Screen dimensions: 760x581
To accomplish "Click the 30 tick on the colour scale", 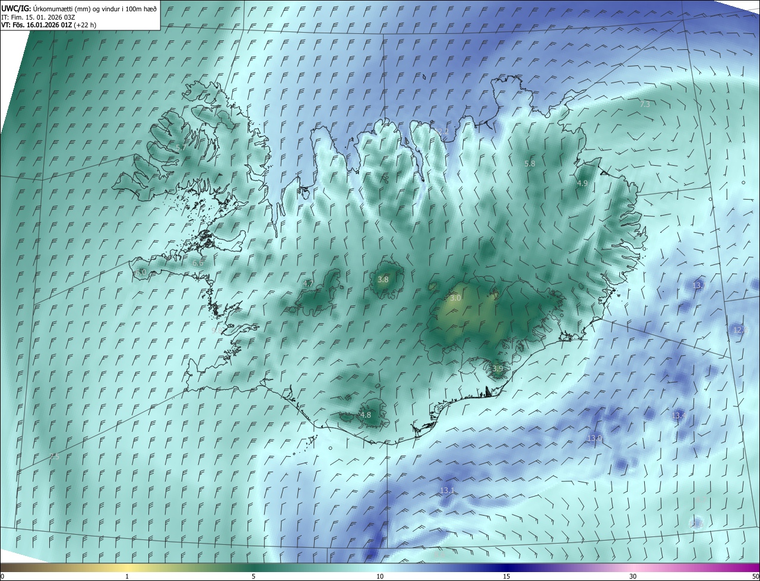I will coord(633,576).
